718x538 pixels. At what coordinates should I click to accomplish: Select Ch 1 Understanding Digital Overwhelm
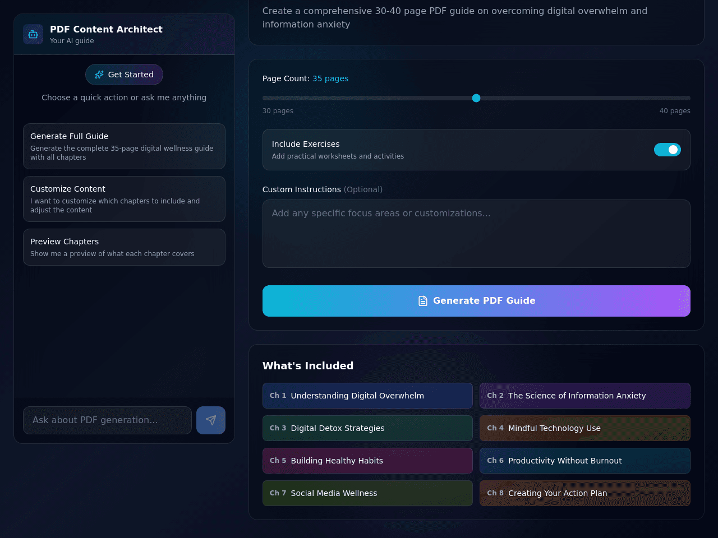[x=367, y=396]
